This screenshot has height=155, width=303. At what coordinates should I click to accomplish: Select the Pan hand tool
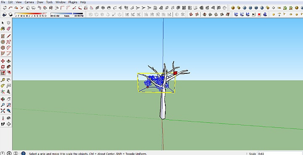point(8,99)
